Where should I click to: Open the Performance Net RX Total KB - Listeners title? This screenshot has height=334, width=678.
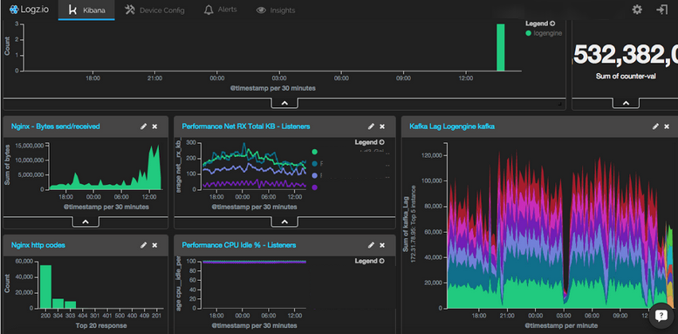pyautogui.click(x=245, y=126)
